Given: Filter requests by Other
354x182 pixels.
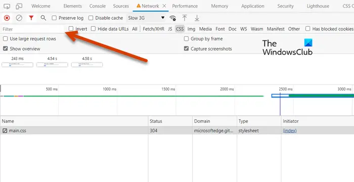Looking at the screenshot, I should point(294,29).
